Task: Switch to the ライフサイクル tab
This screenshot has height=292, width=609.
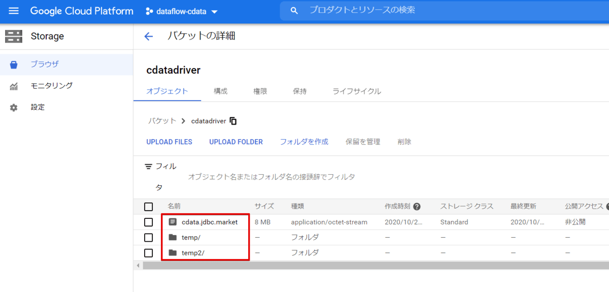Action: [357, 91]
